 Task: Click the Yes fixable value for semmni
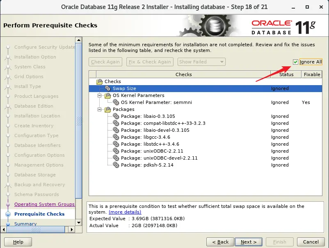point(306,102)
